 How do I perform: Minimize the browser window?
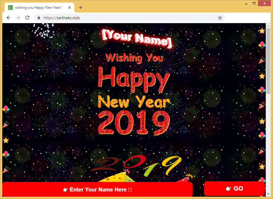coord(246,3)
